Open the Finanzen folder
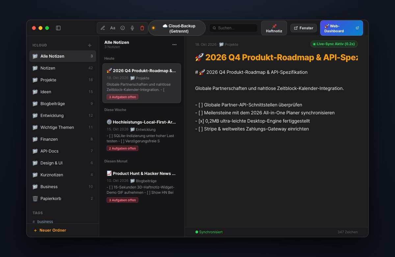Screen dimensions: 395x257 click(x=63, y=139)
